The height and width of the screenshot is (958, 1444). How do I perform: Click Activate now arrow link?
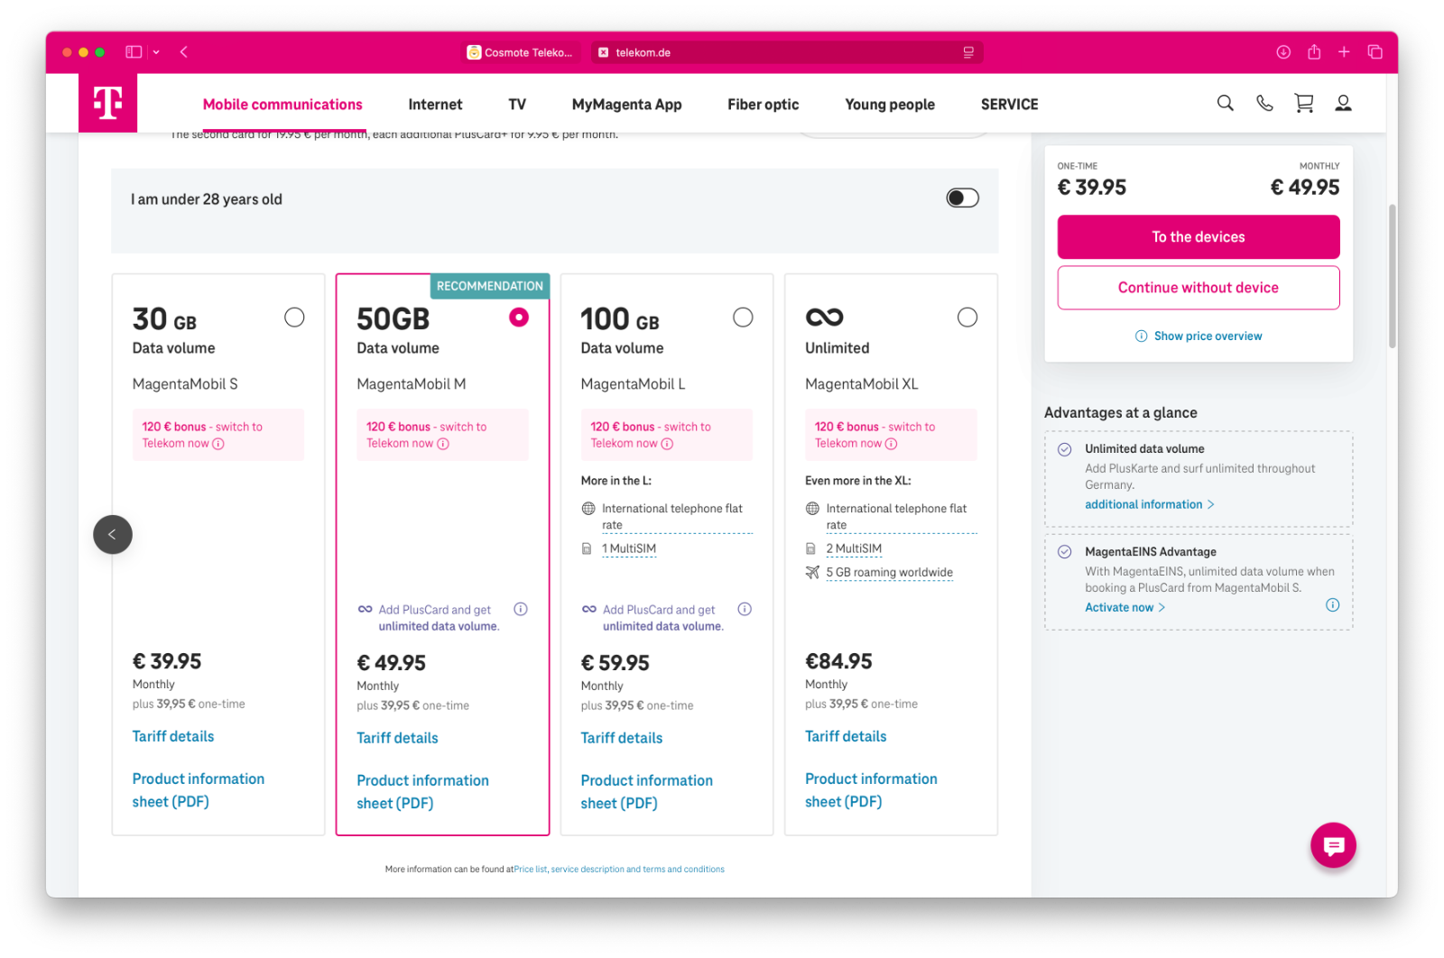click(1125, 607)
